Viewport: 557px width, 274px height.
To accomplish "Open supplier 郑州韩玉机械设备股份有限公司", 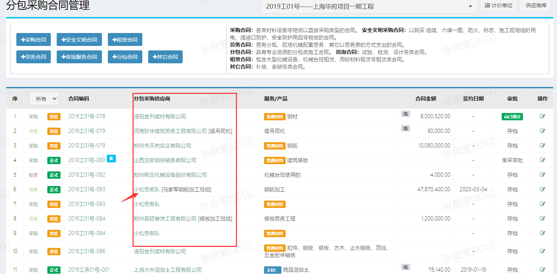I will [x=170, y=175].
